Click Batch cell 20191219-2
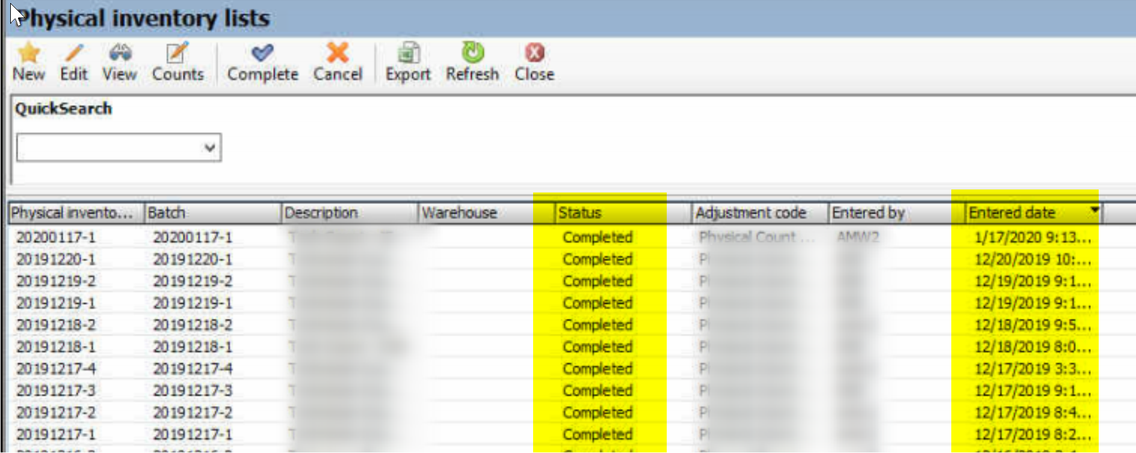 pos(193,281)
